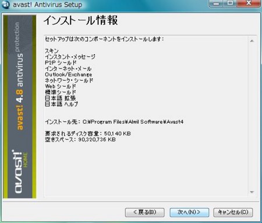The height and width of the screenshot is (223, 262).
Task: Click the スキン component line
Action: [52, 51]
